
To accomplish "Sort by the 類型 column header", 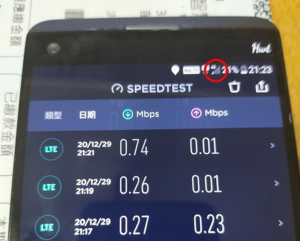I will 53,116.
